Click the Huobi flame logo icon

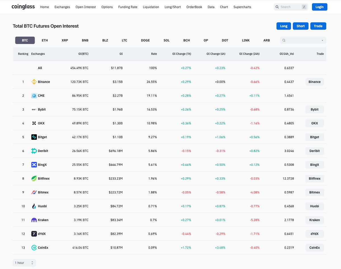coord(34,206)
